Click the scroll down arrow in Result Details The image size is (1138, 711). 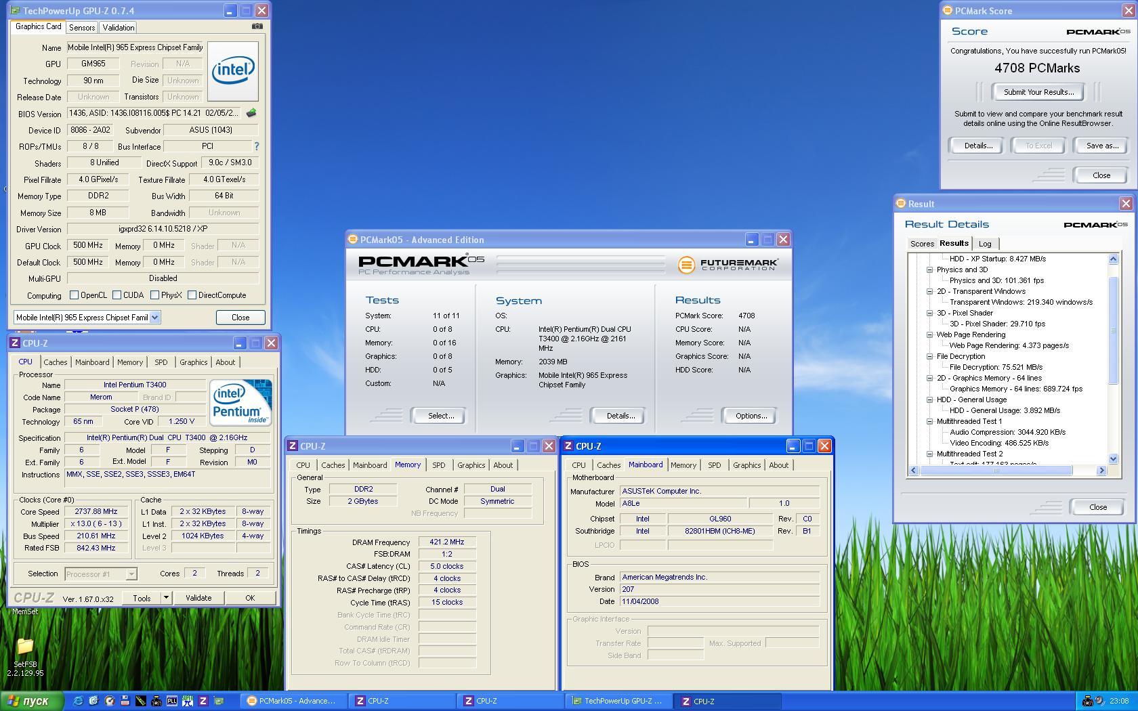click(x=1113, y=458)
